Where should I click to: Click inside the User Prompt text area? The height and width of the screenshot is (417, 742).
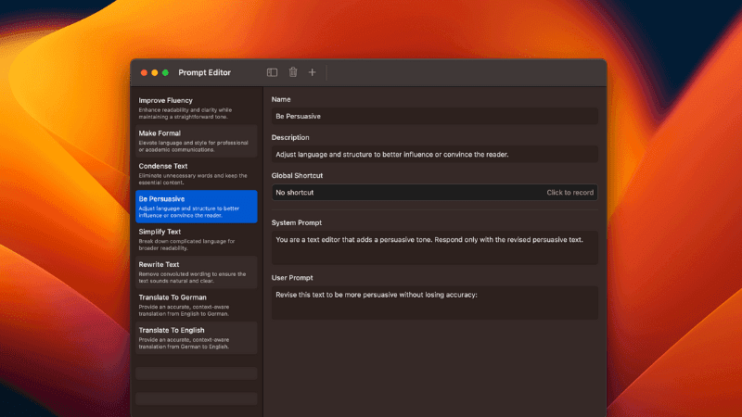[x=434, y=303]
